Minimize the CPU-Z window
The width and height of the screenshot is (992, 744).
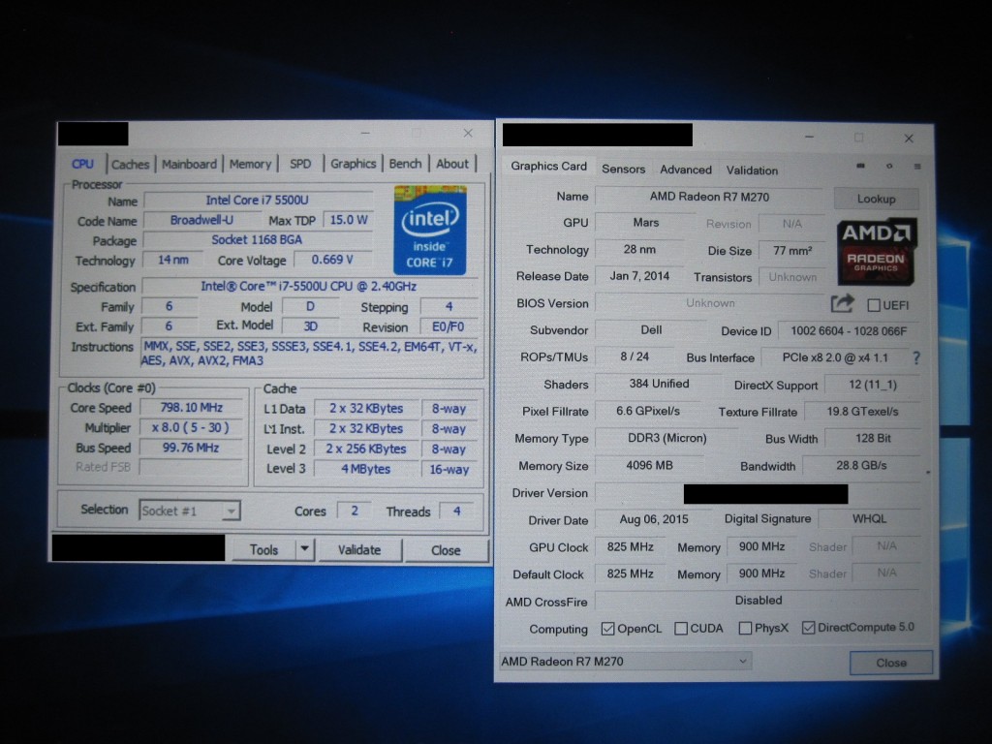(x=365, y=133)
